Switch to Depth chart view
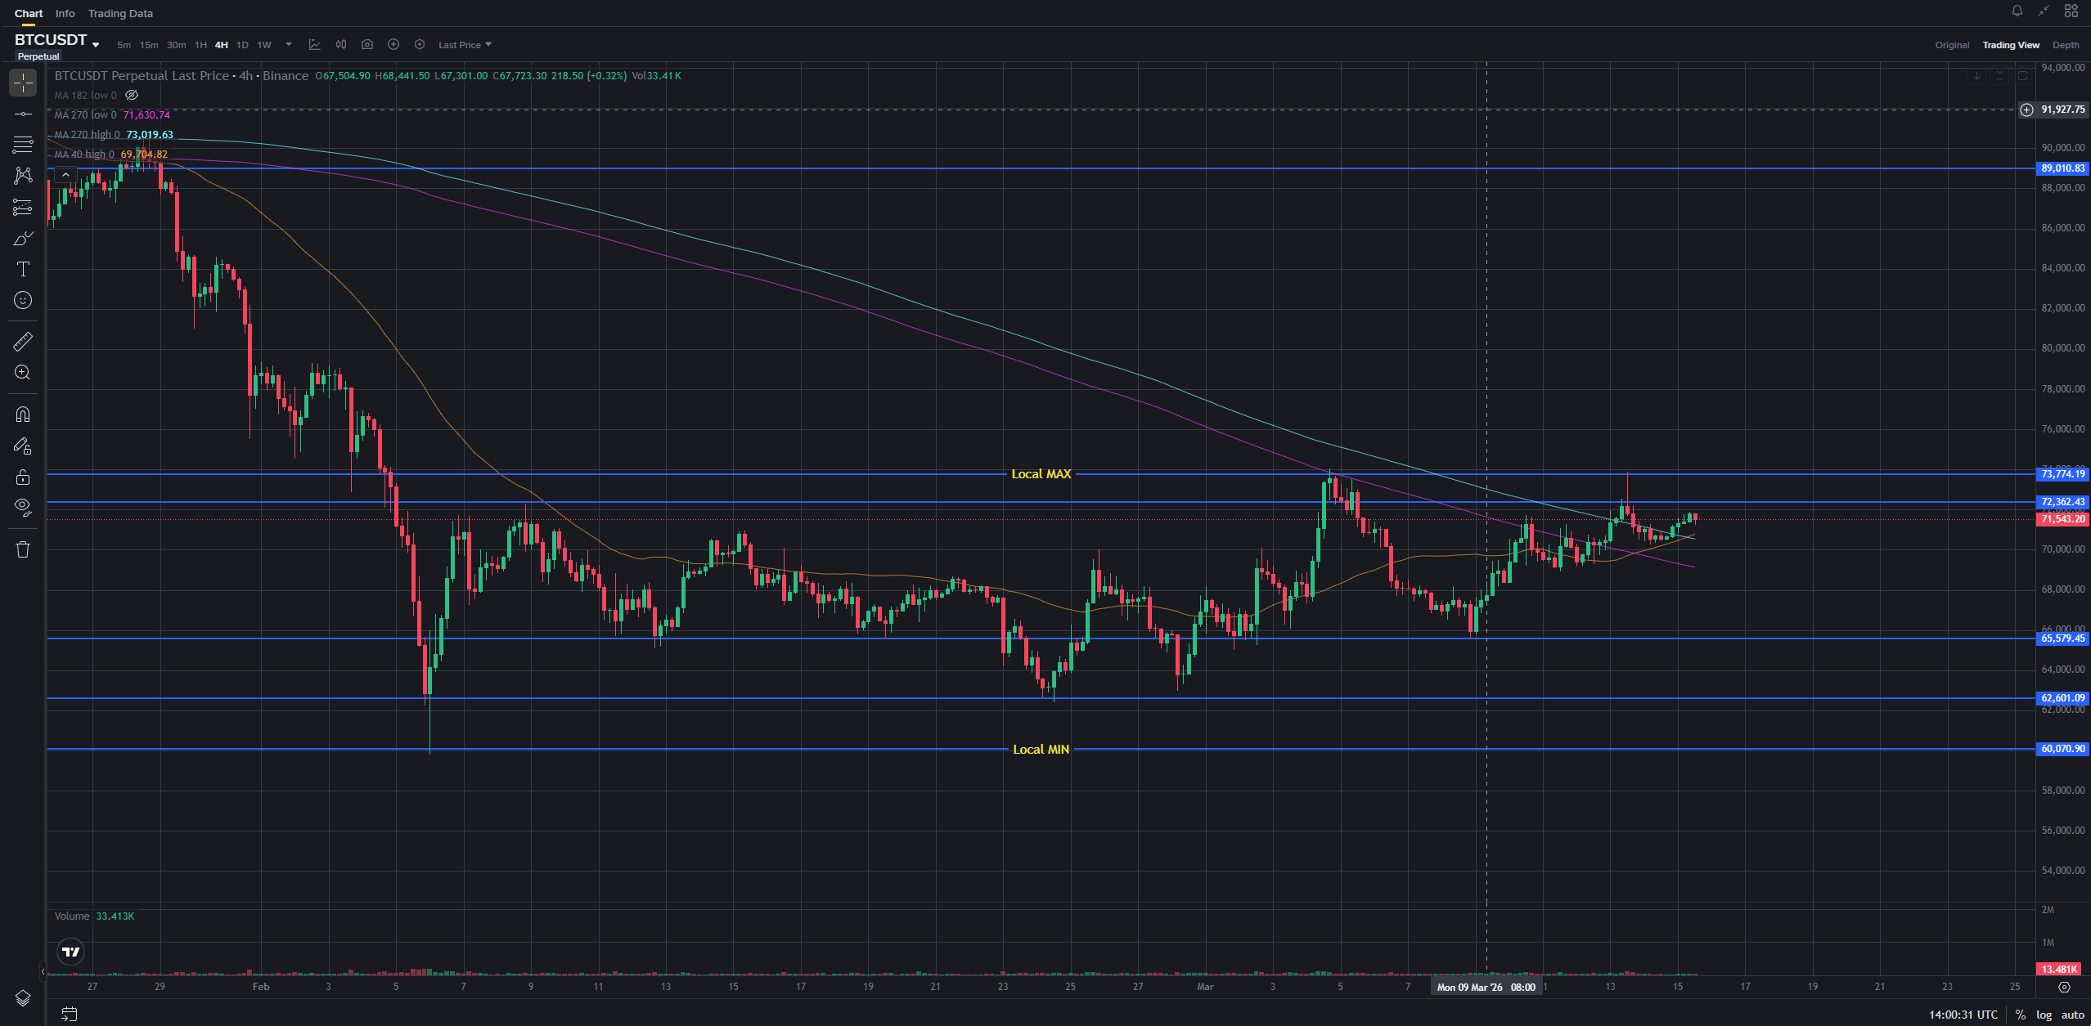 point(2065,45)
